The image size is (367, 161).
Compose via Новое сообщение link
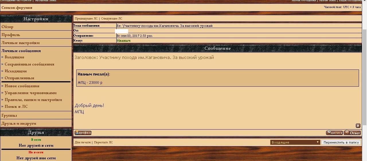point(22,86)
